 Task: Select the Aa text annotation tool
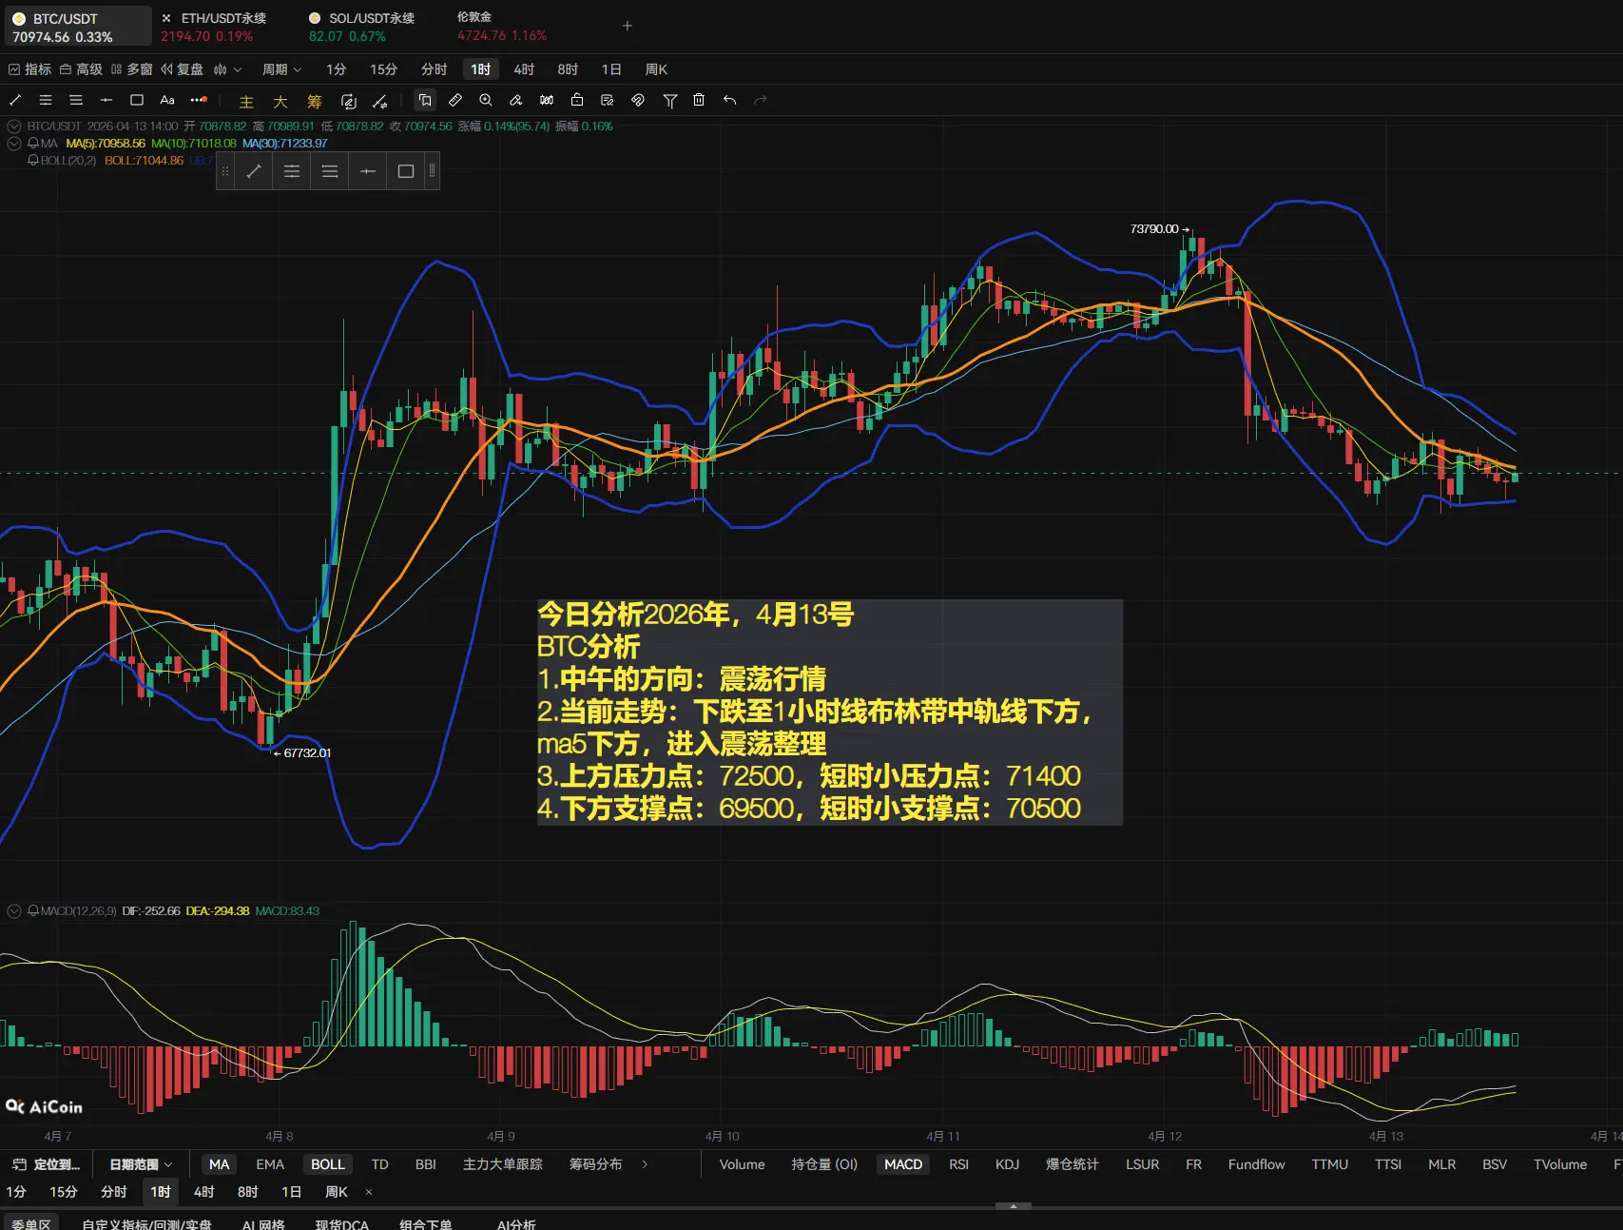[x=167, y=100]
